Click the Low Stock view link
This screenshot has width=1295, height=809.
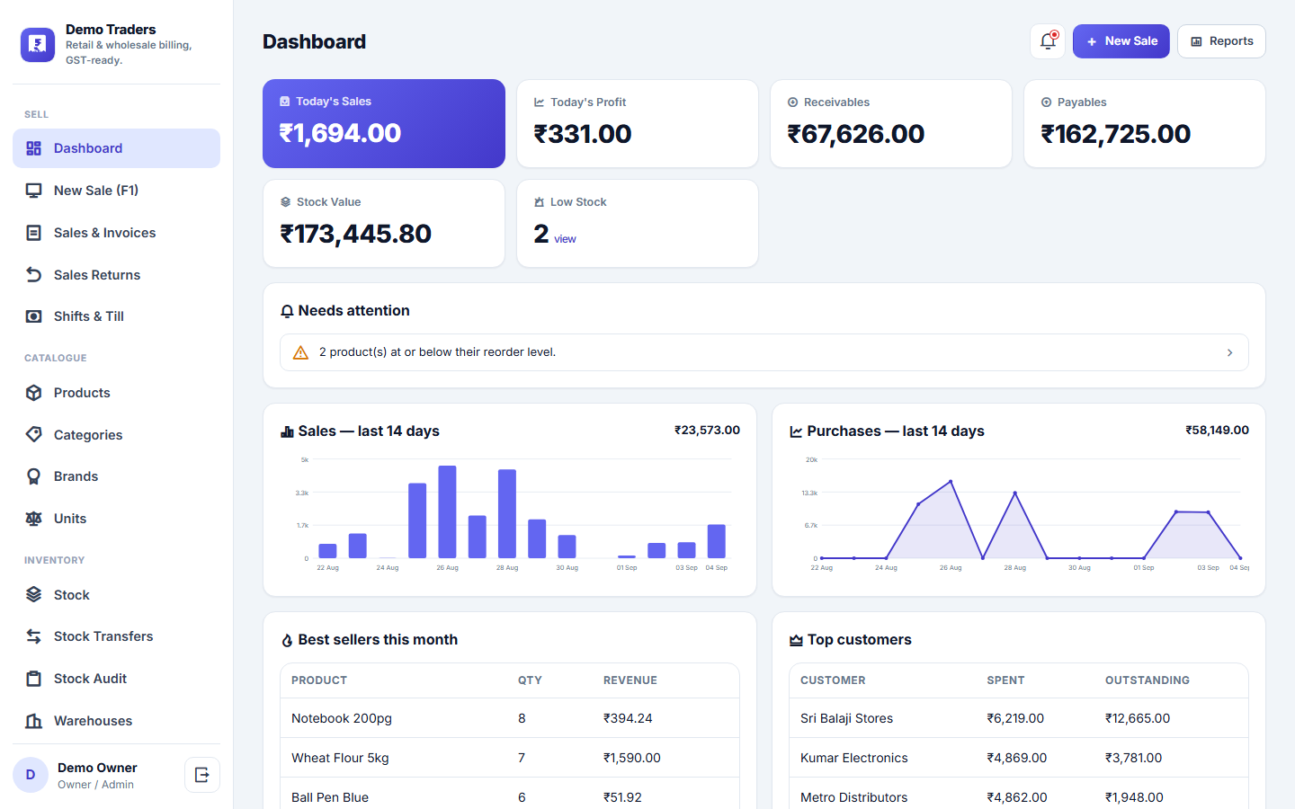pos(565,239)
